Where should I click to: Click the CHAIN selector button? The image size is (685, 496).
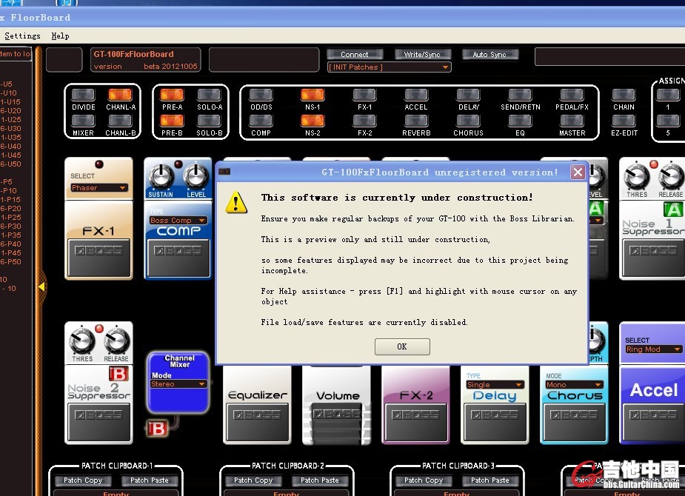click(624, 95)
